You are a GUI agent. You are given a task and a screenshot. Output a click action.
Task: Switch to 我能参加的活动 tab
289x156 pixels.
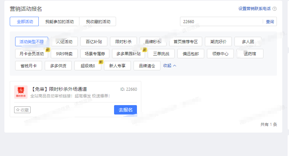pyautogui.click(x=59, y=21)
